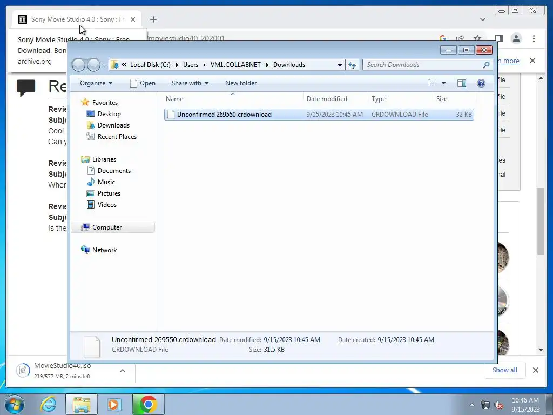Screen dimensions: 553x415
Task: Refresh the Downloads folder view
Action: (352, 65)
